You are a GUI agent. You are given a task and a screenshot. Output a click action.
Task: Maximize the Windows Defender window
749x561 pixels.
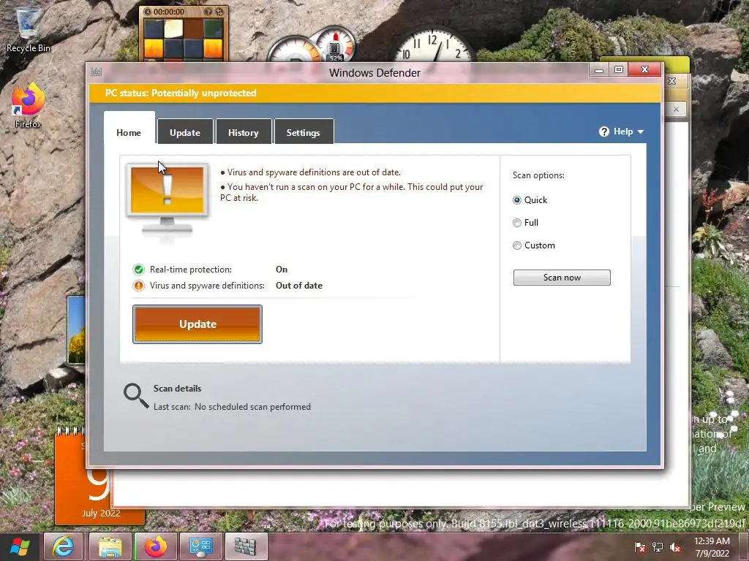619,69
